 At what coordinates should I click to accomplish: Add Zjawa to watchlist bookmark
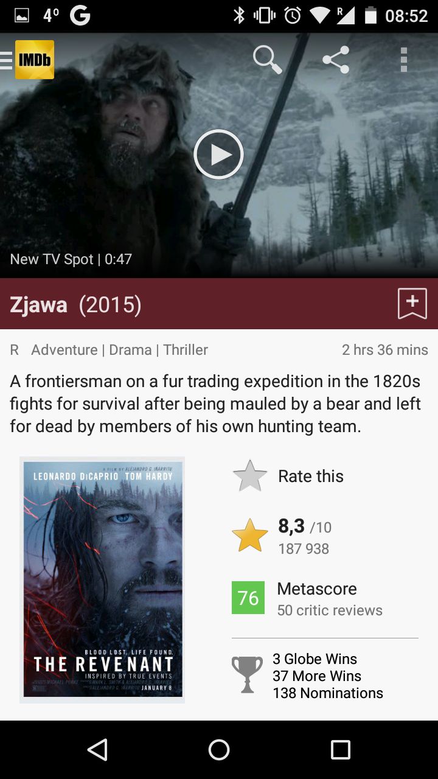pyautogui.click(x=412, y=304)
